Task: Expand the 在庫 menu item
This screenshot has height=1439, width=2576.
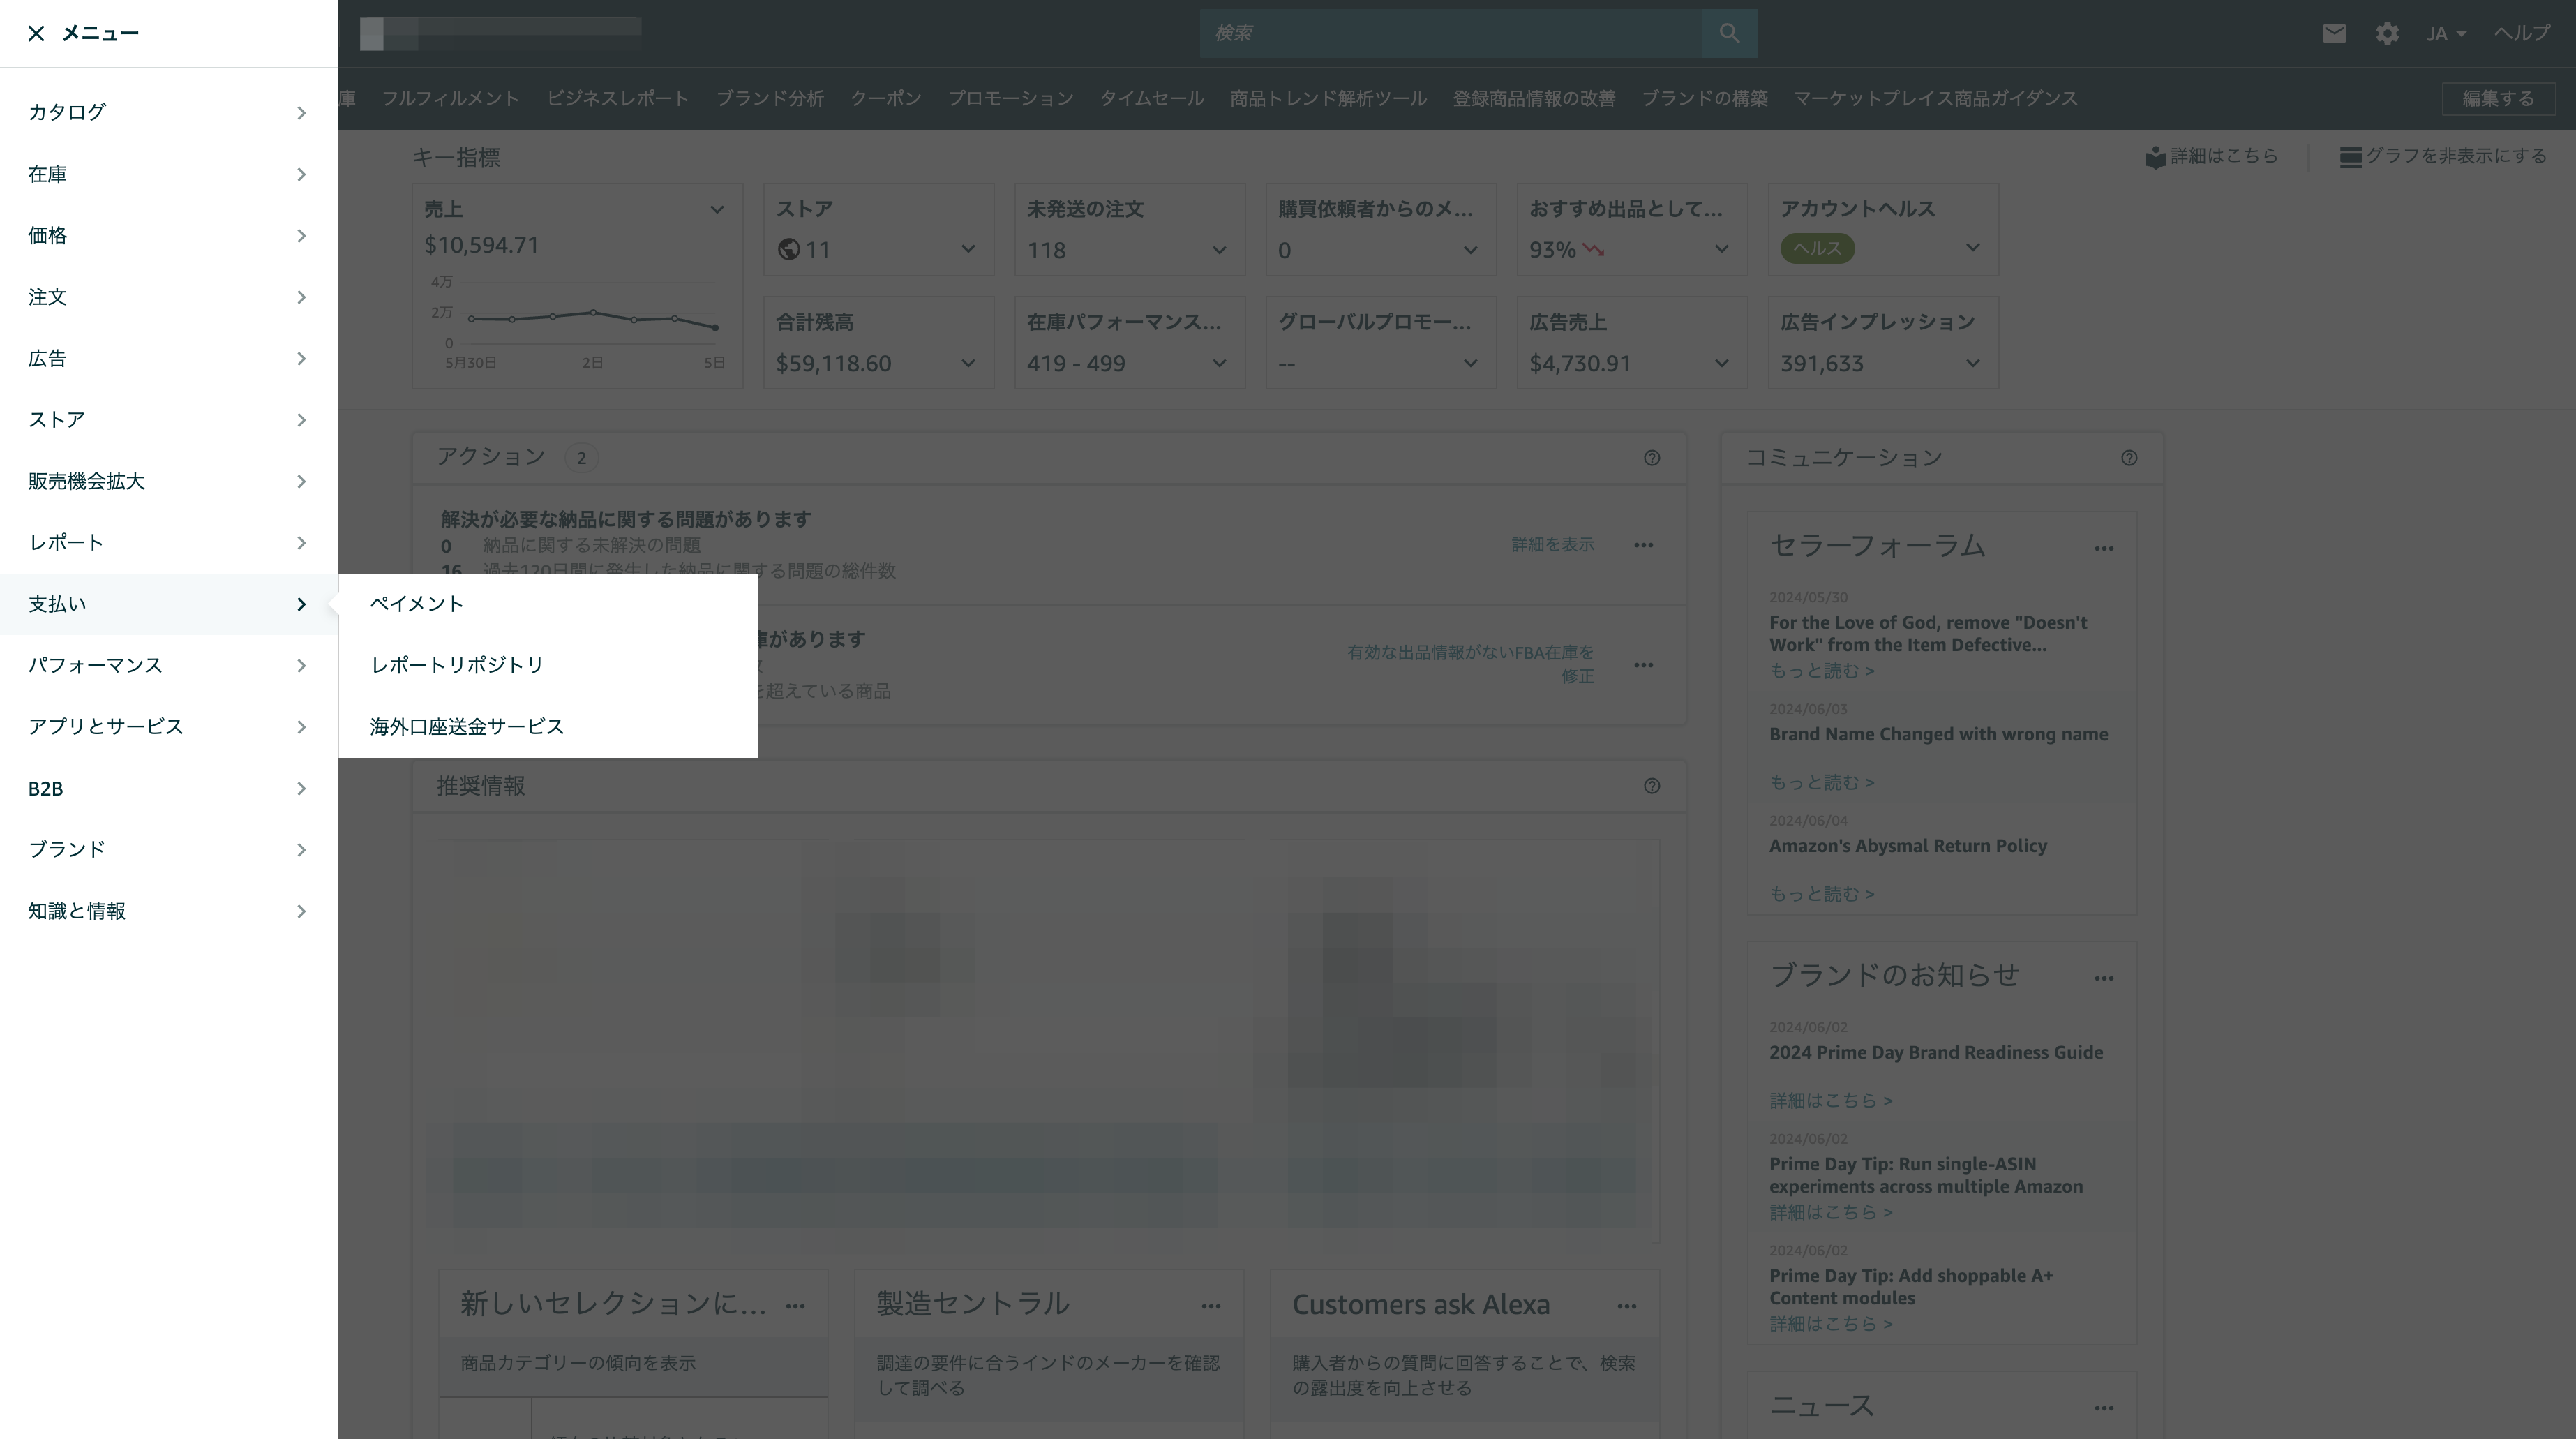Action: tap(168, 174)
